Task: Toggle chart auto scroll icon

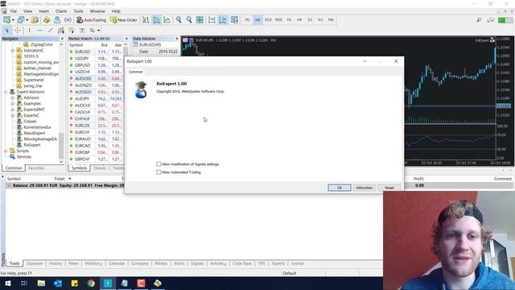Action: click(x=212, y=20)
